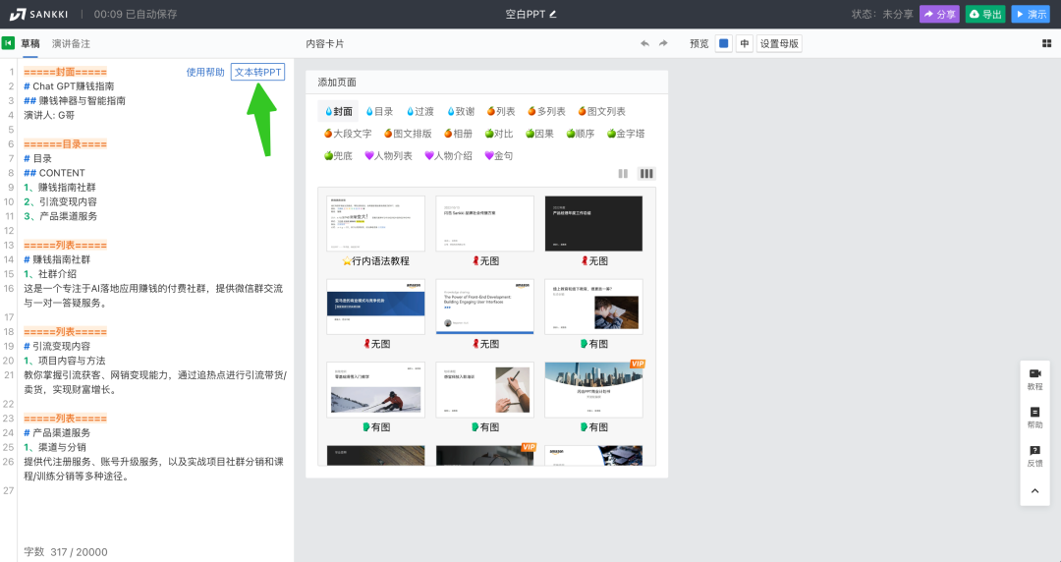Screen dimensions: 1061x562
Task: Choose the skier photo cover template
Action: [x=375, y=390]
